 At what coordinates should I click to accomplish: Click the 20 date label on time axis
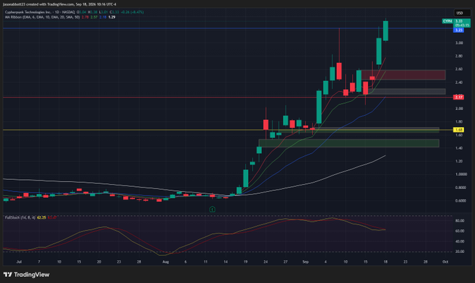pyautogui.click(x=98, y=262)
